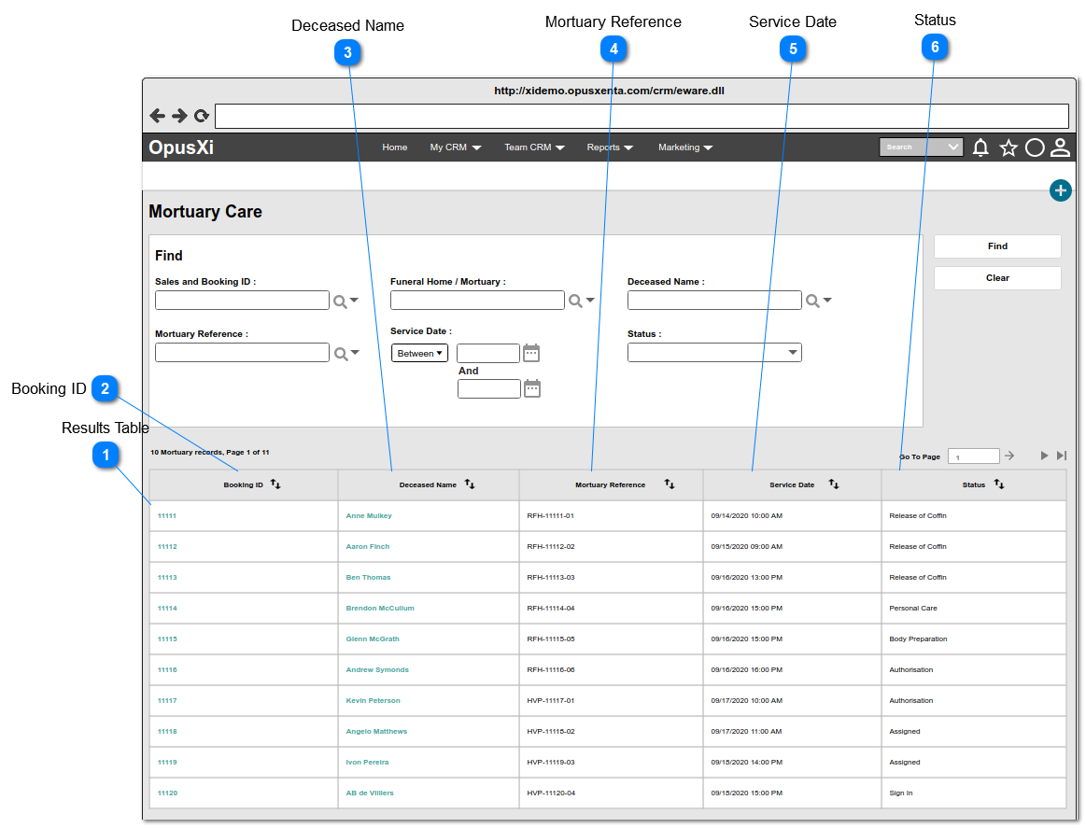Open booking 11120 link
1086x828 pixels.
tap(167, 793)
